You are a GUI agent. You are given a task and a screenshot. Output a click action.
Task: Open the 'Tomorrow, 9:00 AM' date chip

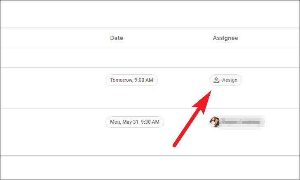[131, 80]
